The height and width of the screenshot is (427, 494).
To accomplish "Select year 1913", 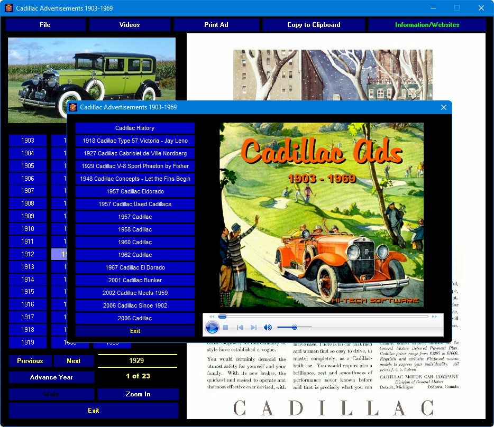I will pyautogui.click(x=28, y=267).
